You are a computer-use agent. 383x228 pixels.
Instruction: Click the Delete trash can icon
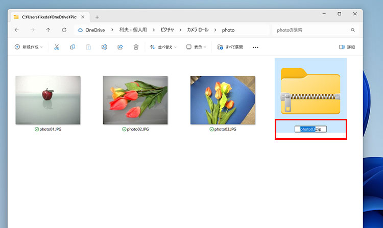pyautogui.click(x=136, y=47)
